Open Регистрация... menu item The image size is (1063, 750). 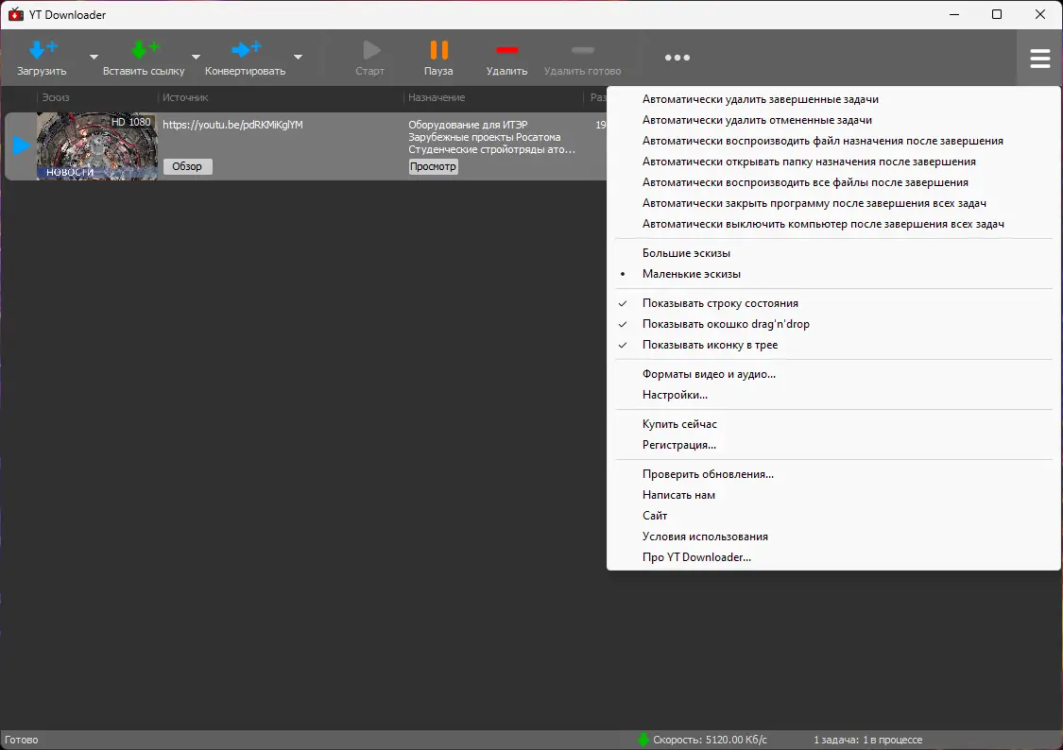point(833,445)
